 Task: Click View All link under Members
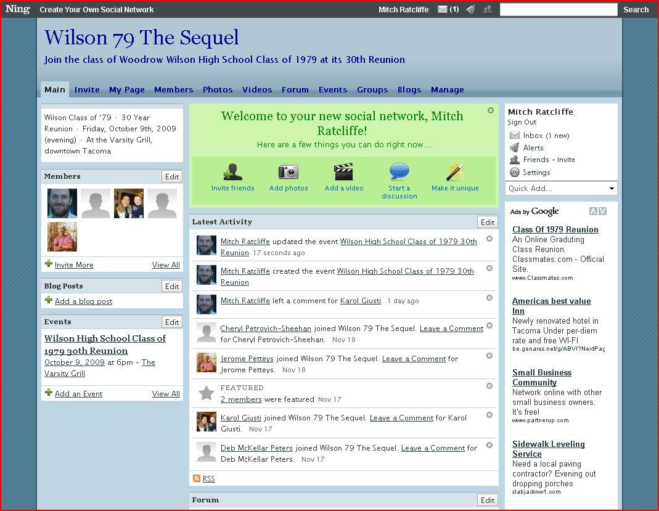click(x=166, y=264)
